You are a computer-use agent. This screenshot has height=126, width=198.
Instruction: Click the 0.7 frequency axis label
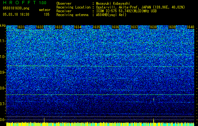[3, 104]
